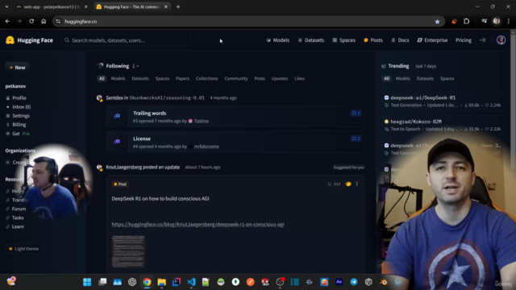Expand the browser tab search chevron

tap(6, 6)
